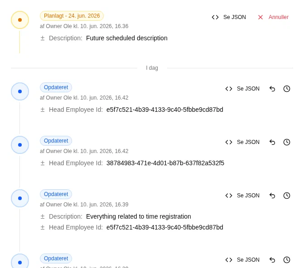Click blue timeline marker of 16.39 entry

tap(20, 198)
